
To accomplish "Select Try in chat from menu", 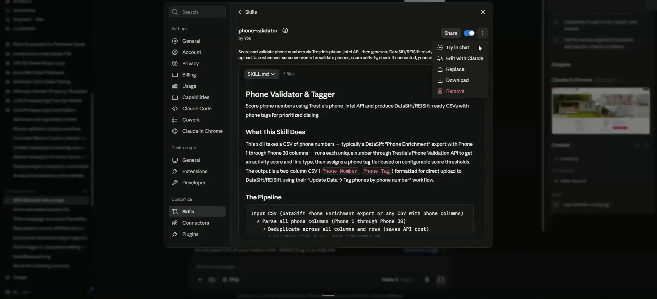I will [460, 47].
